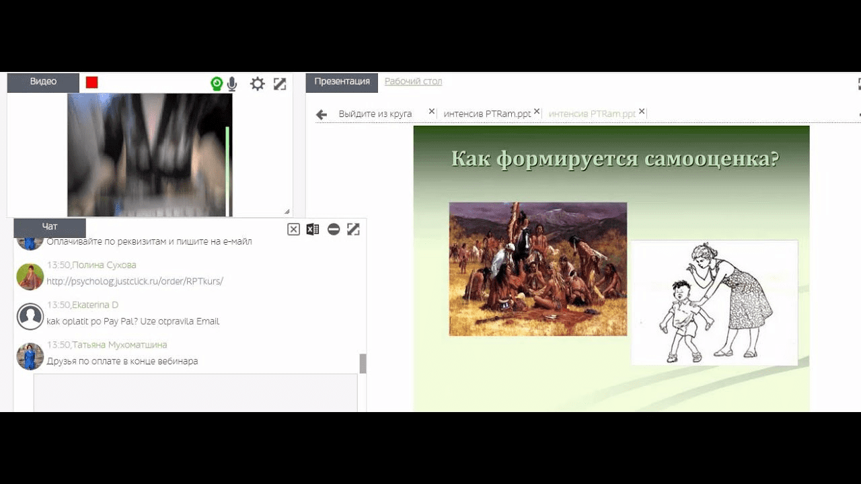The width and height of the screenshot is (861, 484).
Task: Toggle the green webcam icon
Action: [x=217, y=83]
